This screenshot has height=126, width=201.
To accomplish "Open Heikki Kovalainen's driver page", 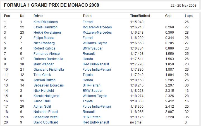I will point(47,33).
